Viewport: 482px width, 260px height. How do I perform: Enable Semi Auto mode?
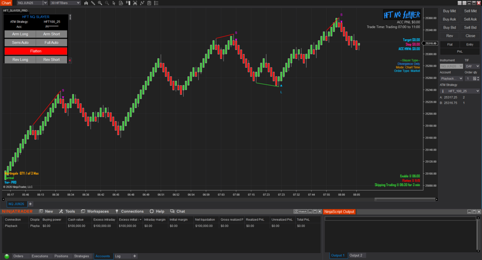click(x=20, y=43)
